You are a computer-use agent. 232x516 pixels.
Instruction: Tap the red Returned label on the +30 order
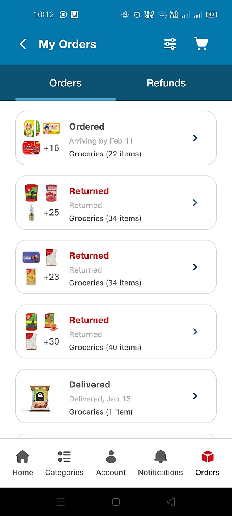89,320
